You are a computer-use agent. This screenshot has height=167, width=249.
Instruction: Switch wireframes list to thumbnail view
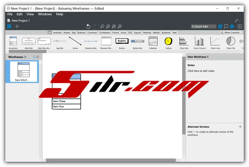pos(34,57)
